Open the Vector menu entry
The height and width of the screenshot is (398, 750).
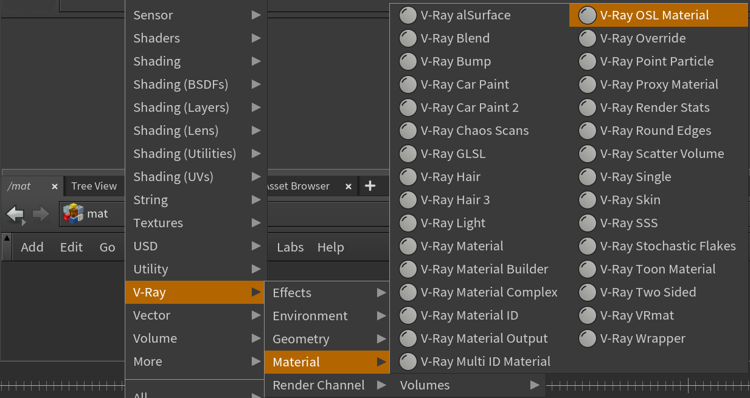pyautogui.click(x=196, y=315)
